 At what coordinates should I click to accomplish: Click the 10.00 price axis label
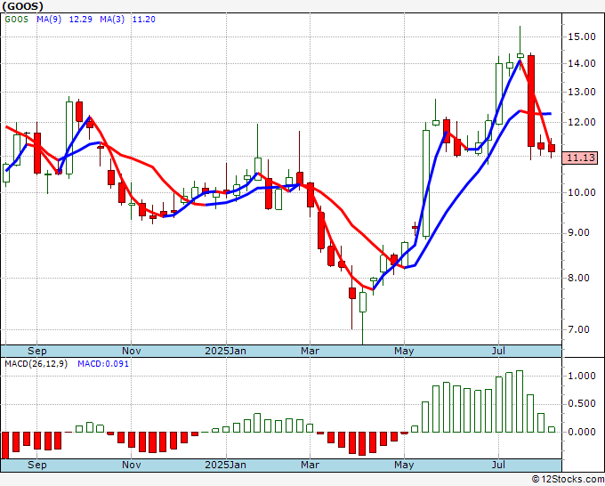pyautogui.click(x=582, y=192)
